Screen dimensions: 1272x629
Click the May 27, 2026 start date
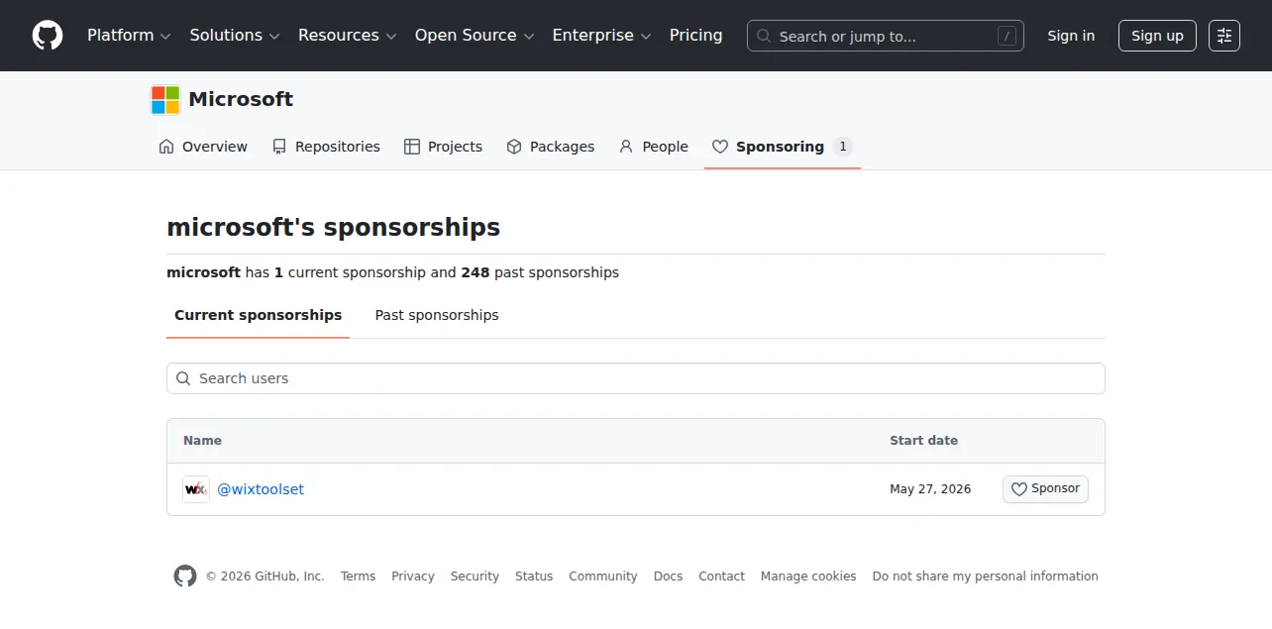point(930,489)
